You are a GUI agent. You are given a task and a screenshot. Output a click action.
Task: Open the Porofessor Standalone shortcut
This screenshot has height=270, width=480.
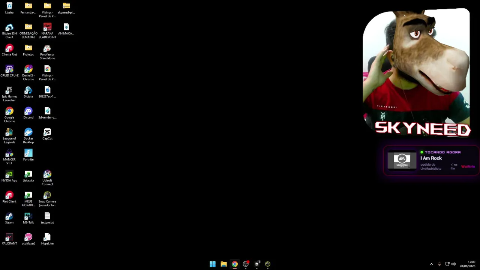(x=47, y=52)
